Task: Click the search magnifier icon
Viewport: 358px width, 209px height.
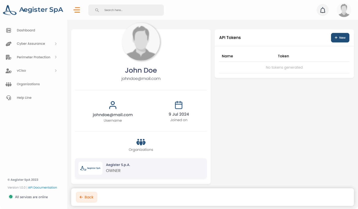Action: point(97,10)
